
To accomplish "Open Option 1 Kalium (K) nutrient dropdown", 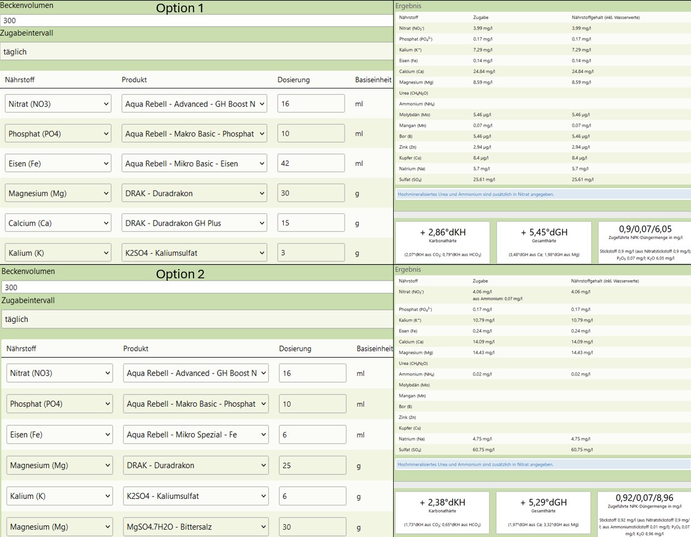I will pos(58,253).
